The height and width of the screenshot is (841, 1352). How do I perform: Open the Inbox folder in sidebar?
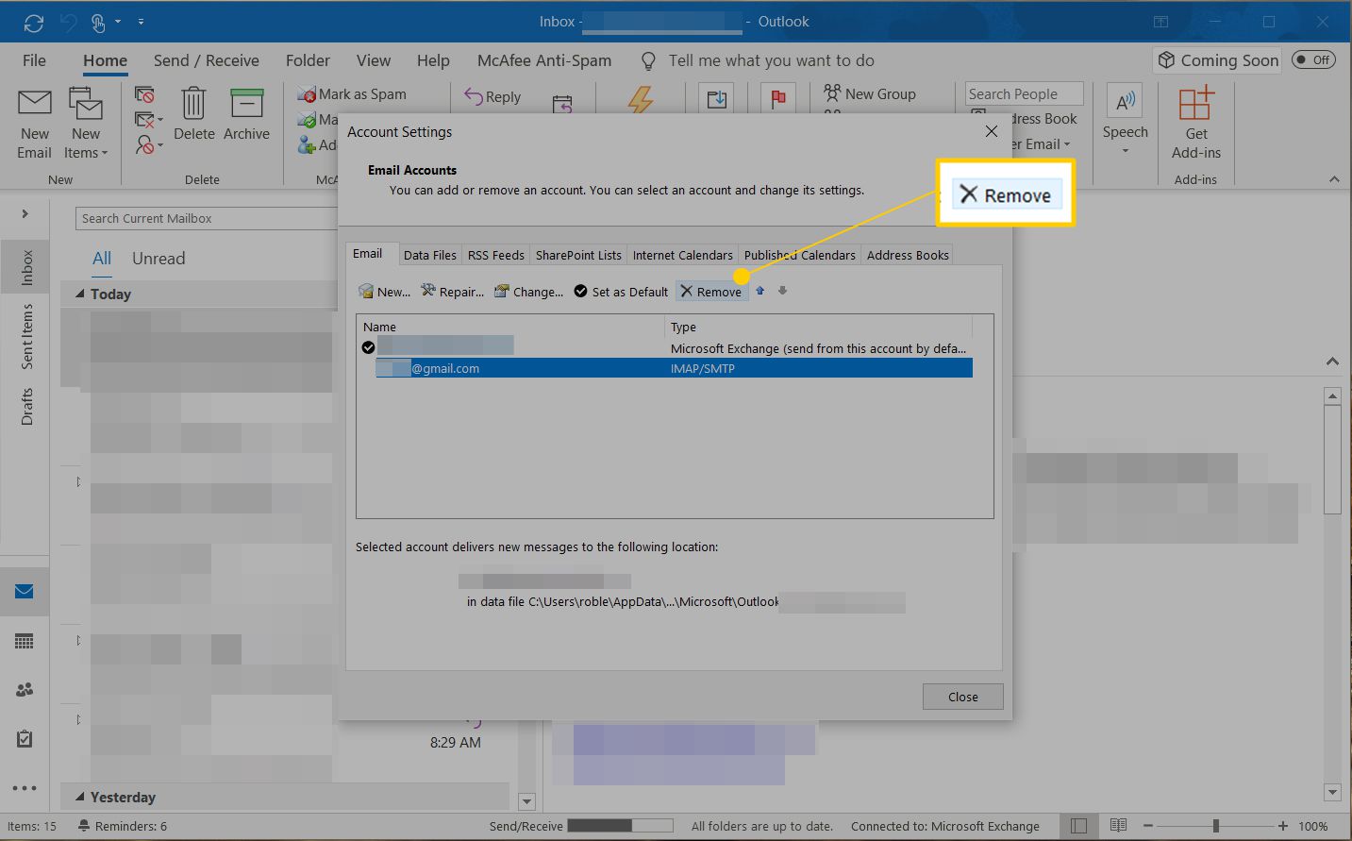point(27,268)
